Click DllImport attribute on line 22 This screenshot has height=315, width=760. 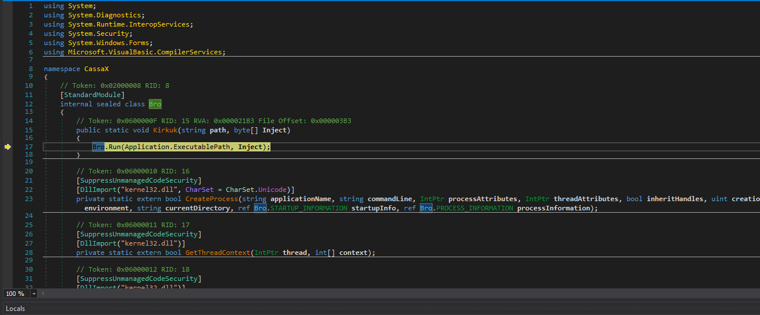click(97, 190)
